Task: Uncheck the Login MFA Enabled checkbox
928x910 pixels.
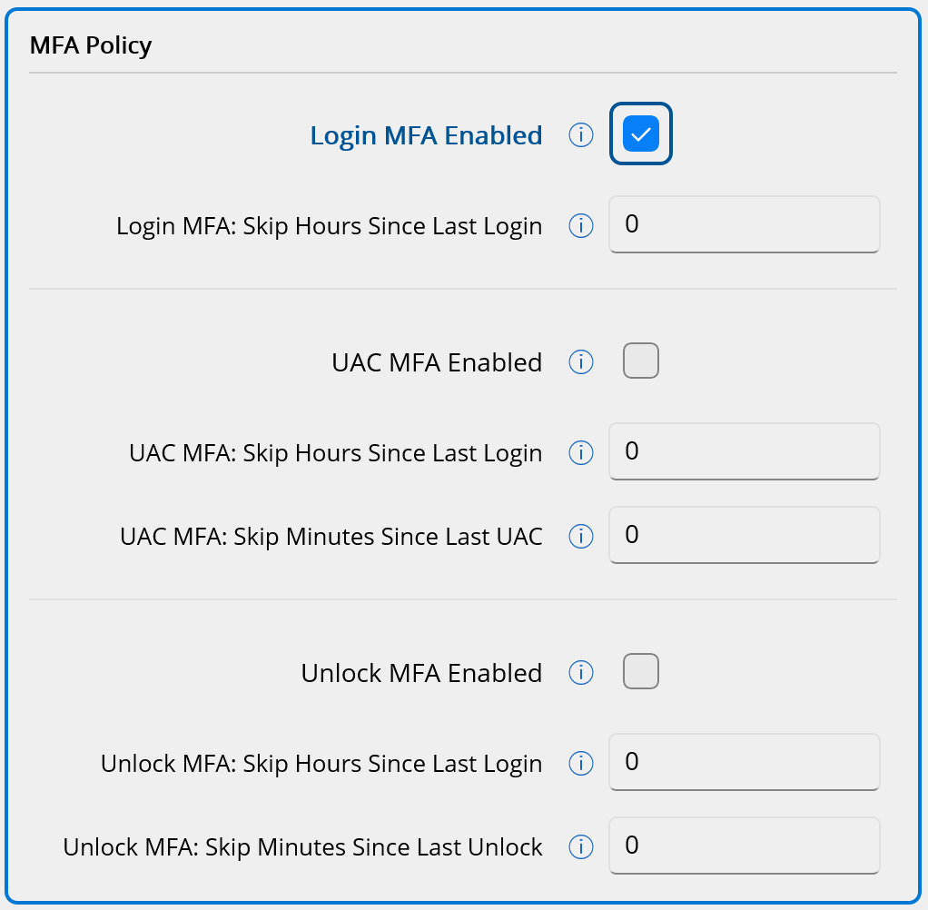Action: click(x=641, y=134)
